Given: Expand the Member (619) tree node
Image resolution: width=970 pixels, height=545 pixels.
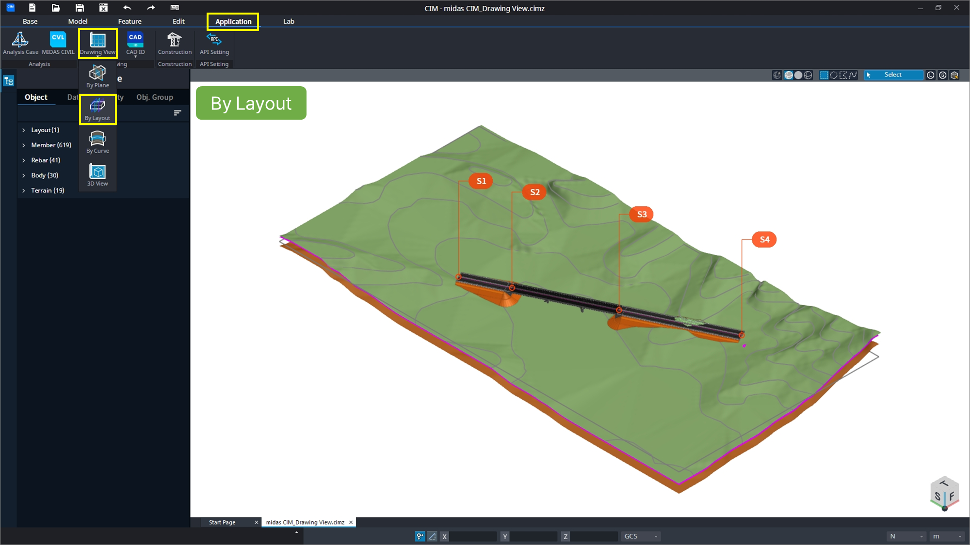Looking at the screenshot, I should point(23,145).
